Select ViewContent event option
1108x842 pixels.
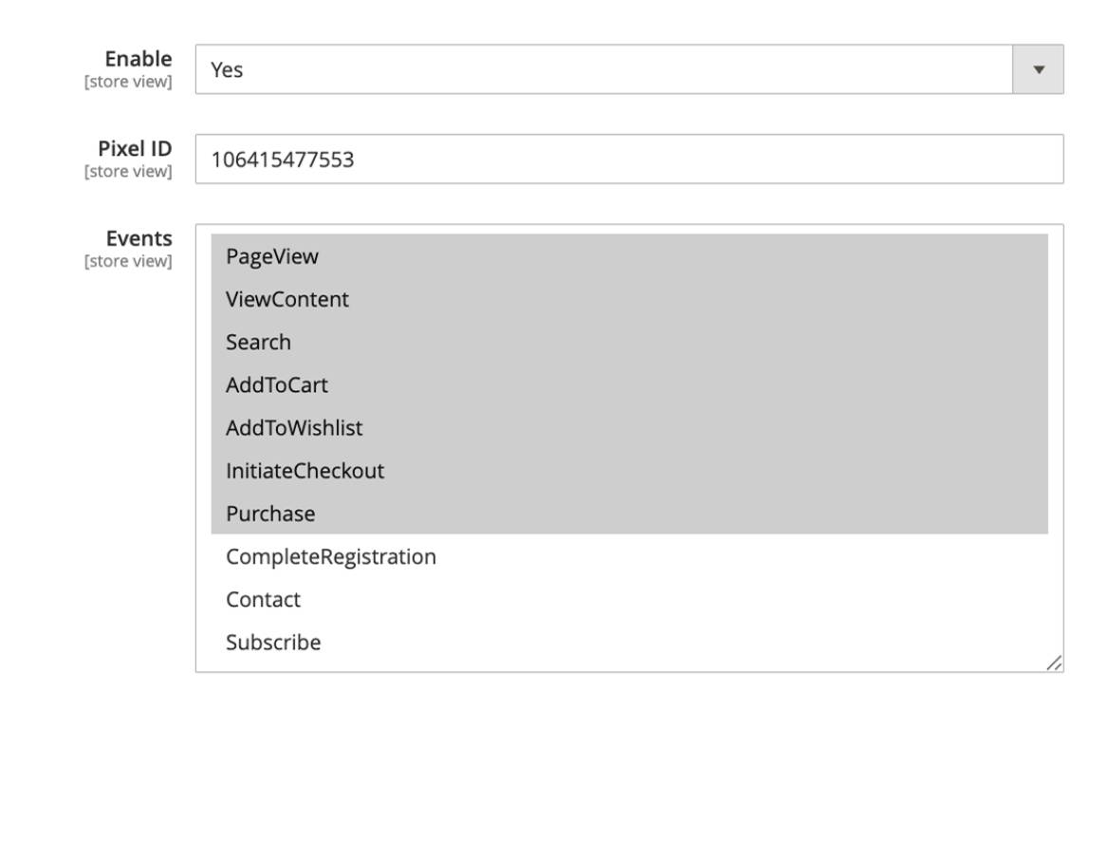pos(630,299)
